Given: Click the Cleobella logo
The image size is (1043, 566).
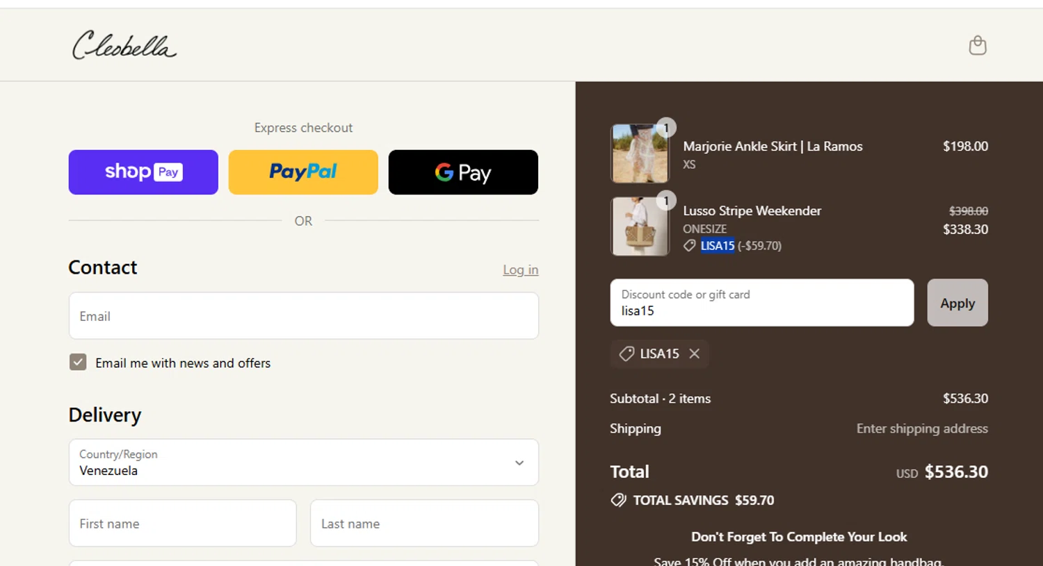Looking at the screenshot, I should (x=124, y=45).
